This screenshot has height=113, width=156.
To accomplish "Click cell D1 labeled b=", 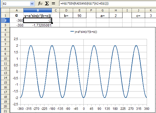I will point(66,15).
